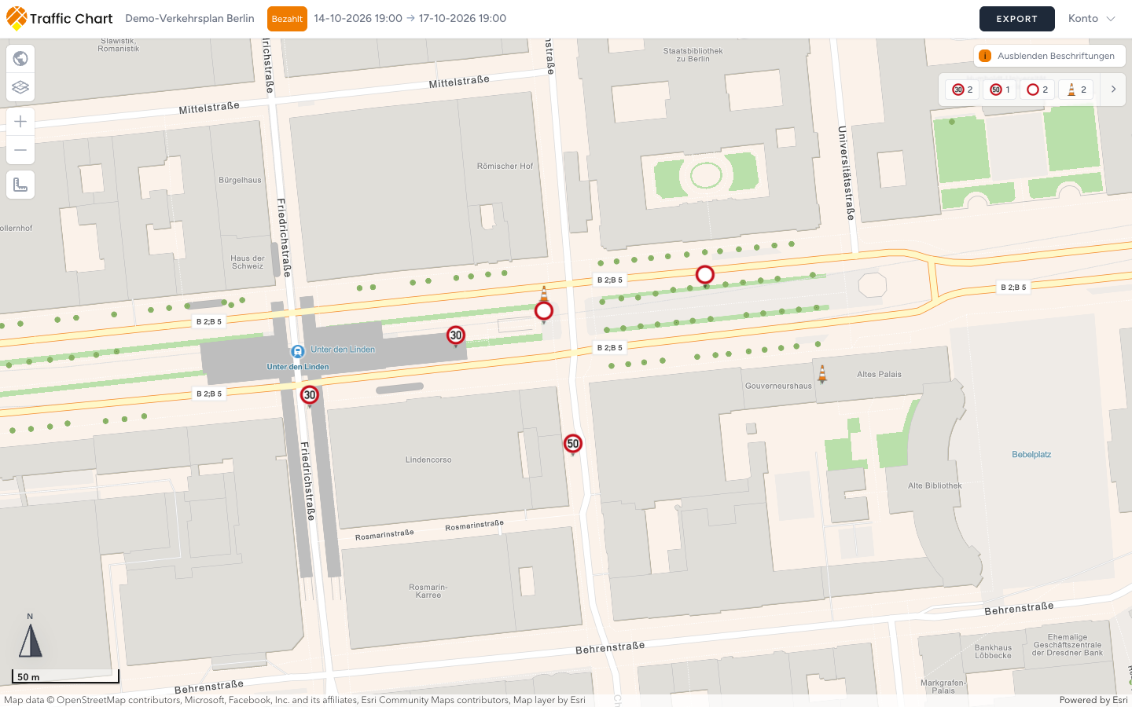Click the Bürgelhaus building label

point(240,180)
